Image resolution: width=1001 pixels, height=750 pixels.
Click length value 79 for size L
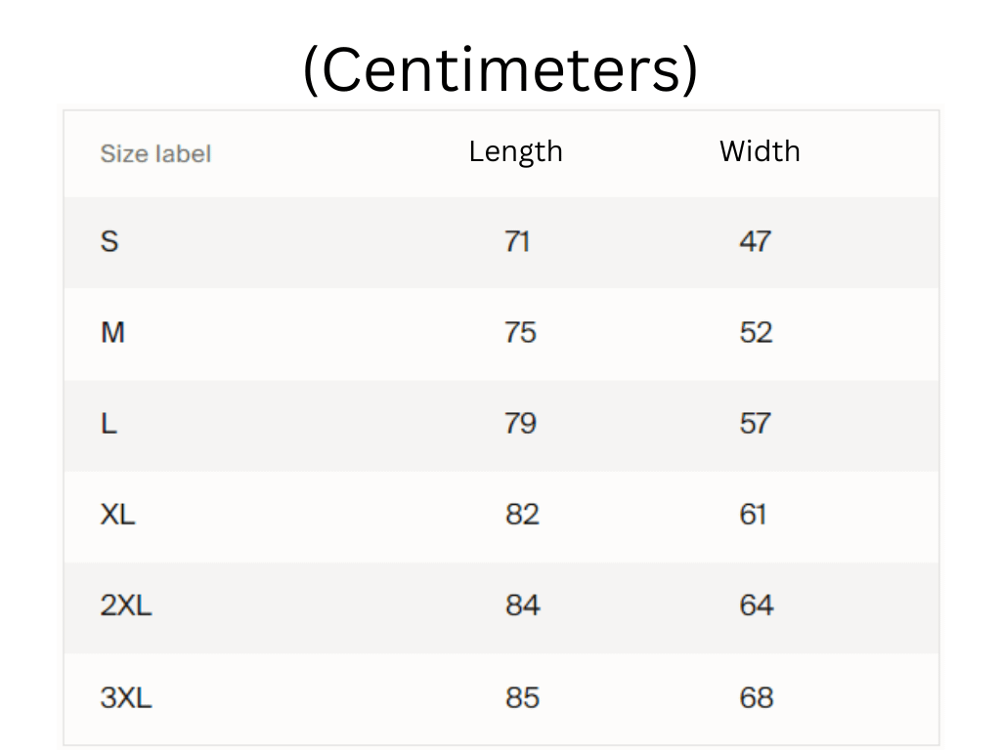(x=520, y=424)
